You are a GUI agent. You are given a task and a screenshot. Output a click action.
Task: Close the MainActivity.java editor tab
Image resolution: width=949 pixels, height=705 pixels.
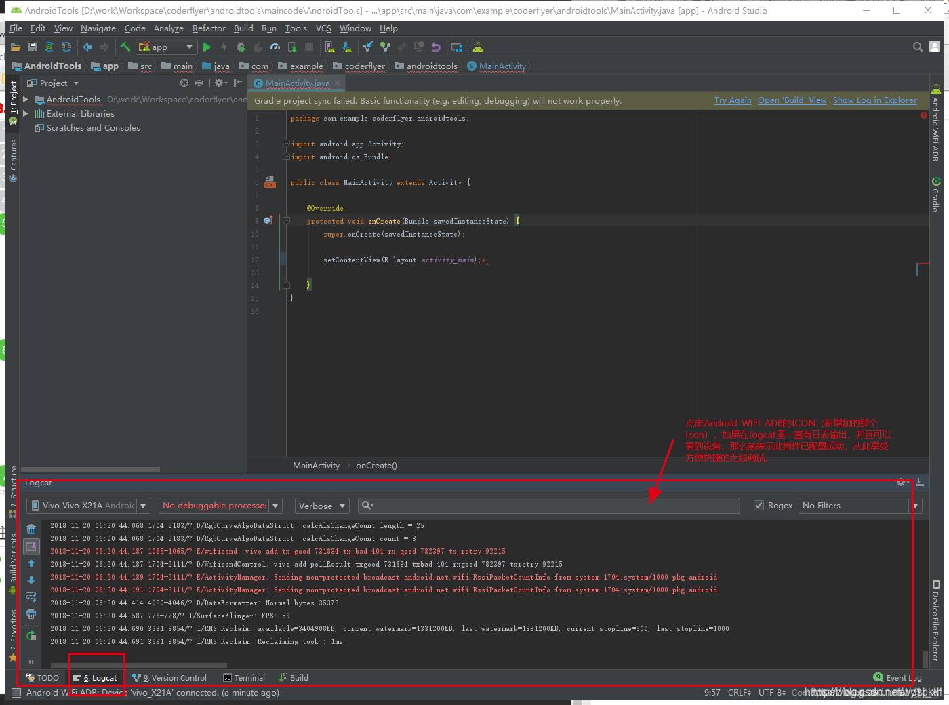tap(337, 83)
